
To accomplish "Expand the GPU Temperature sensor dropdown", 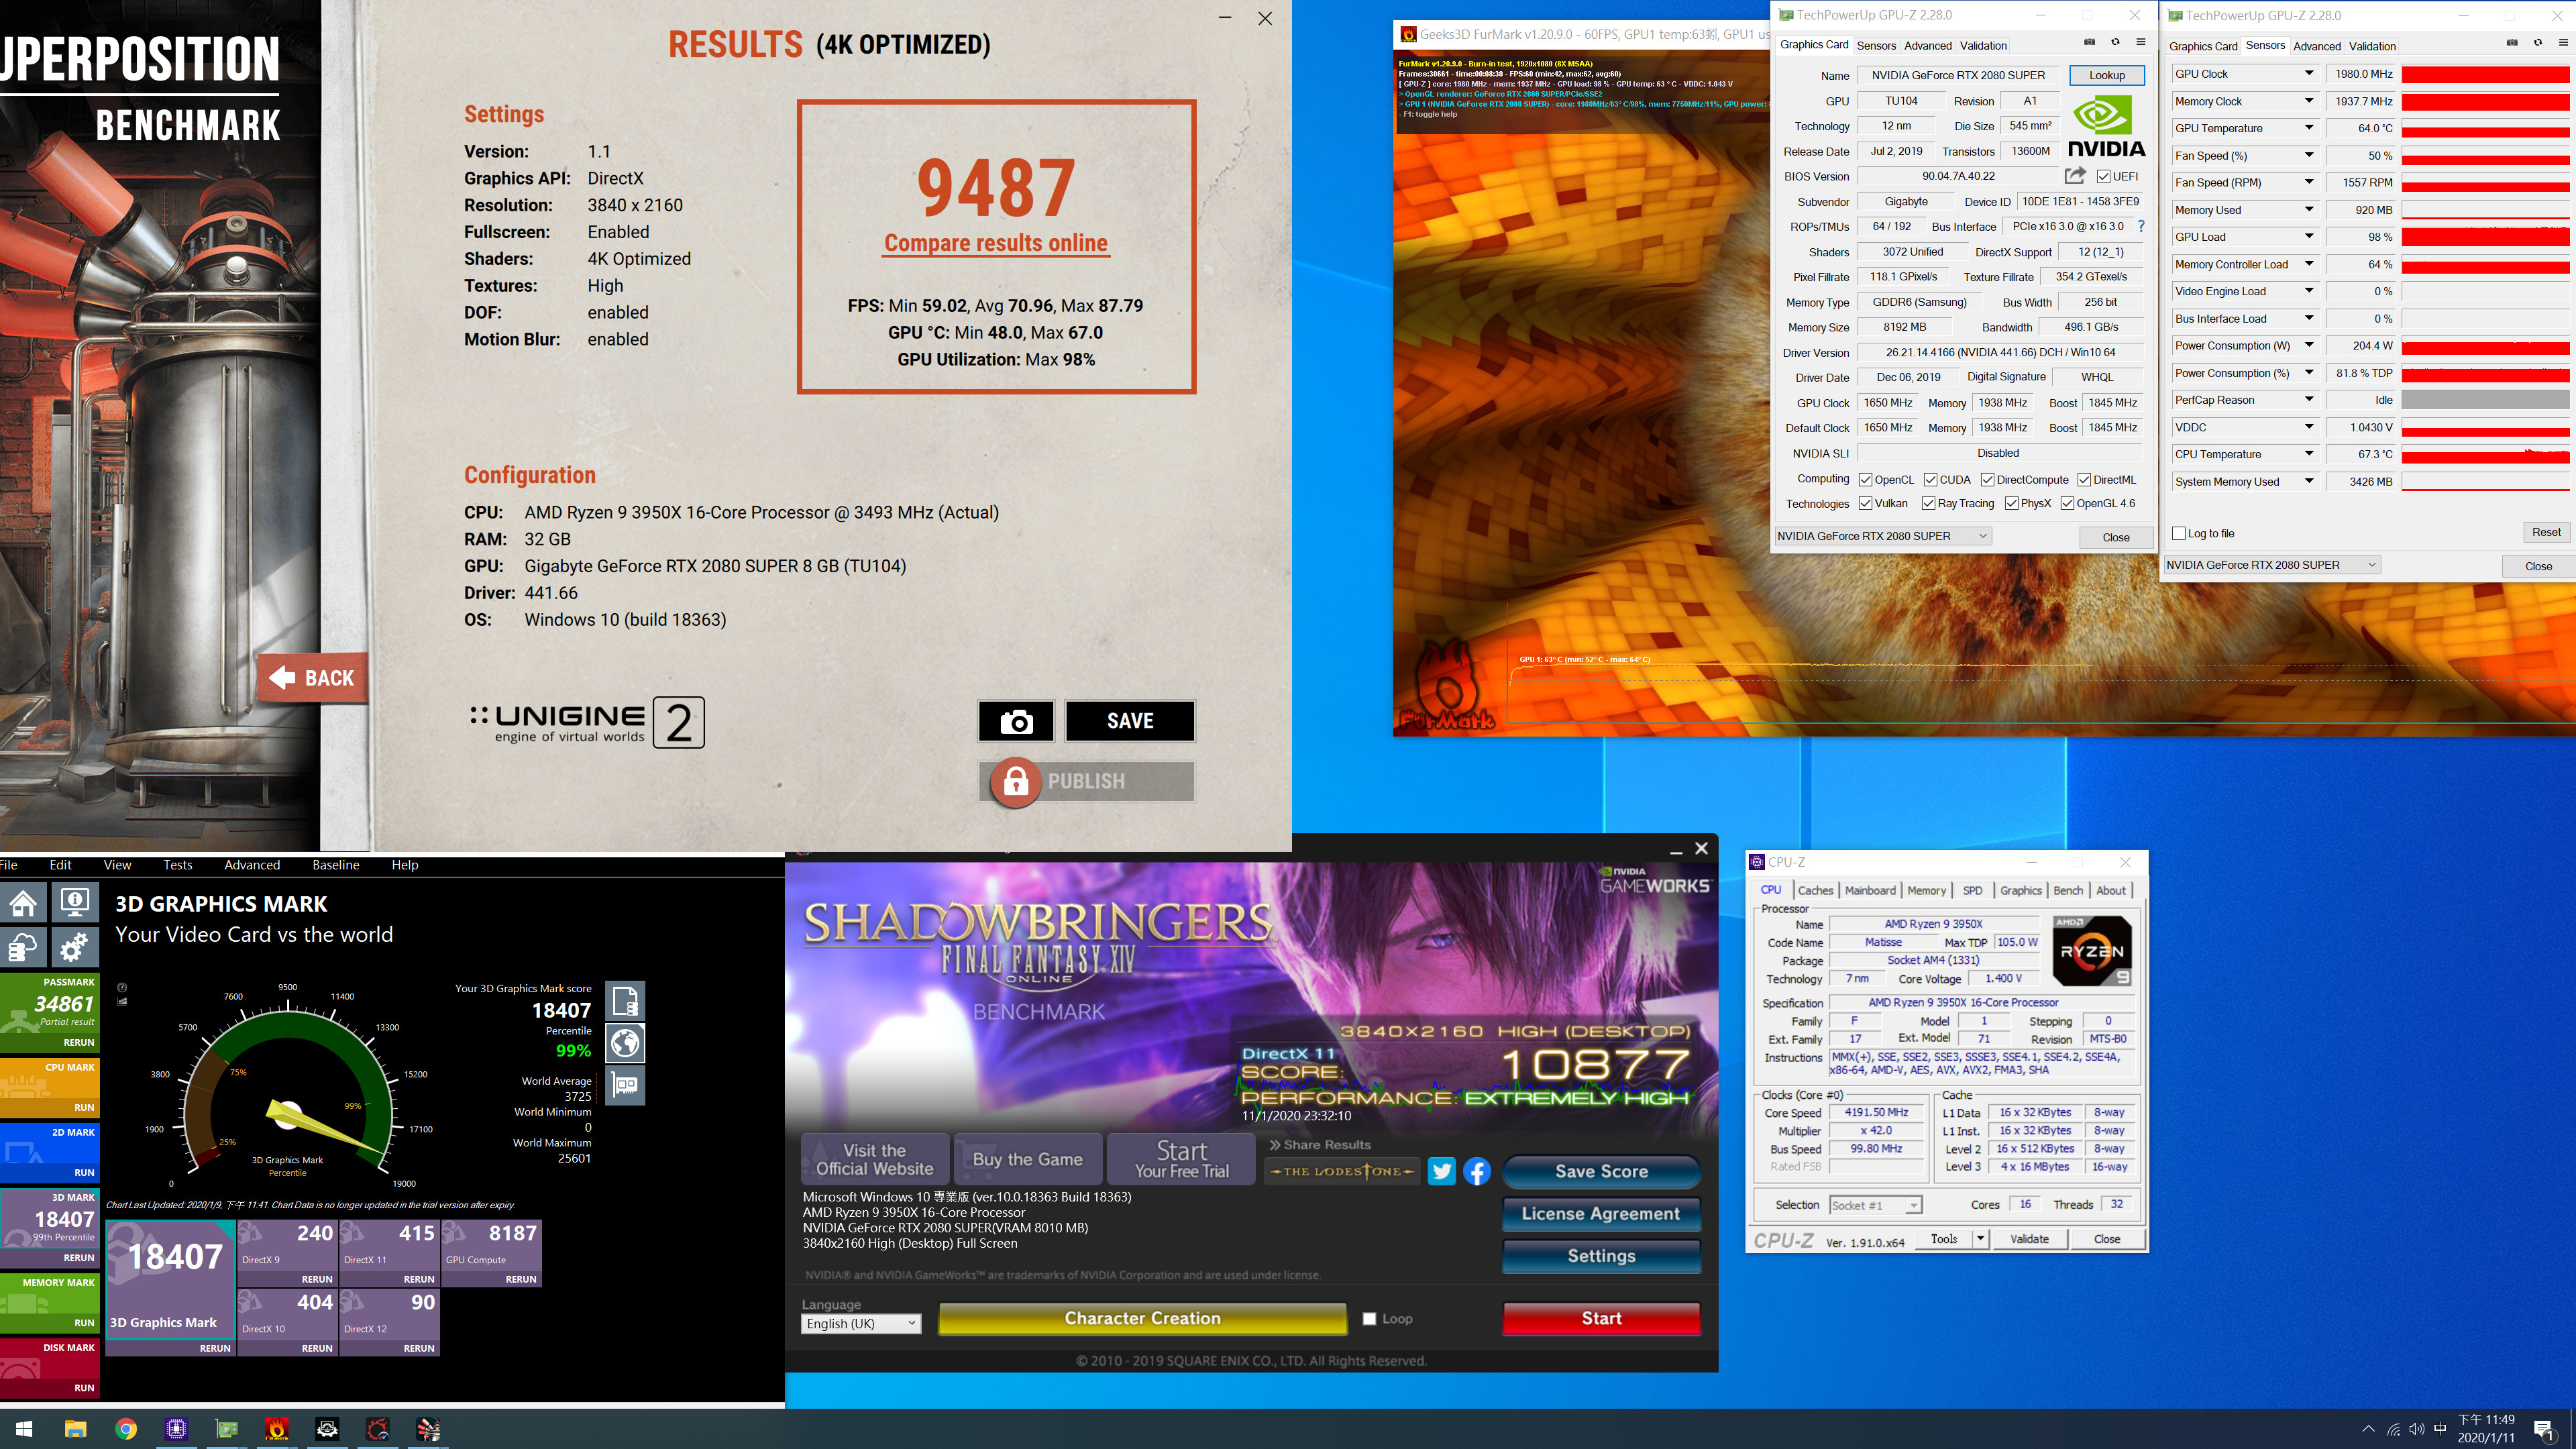I will (x=2308, y=128).
